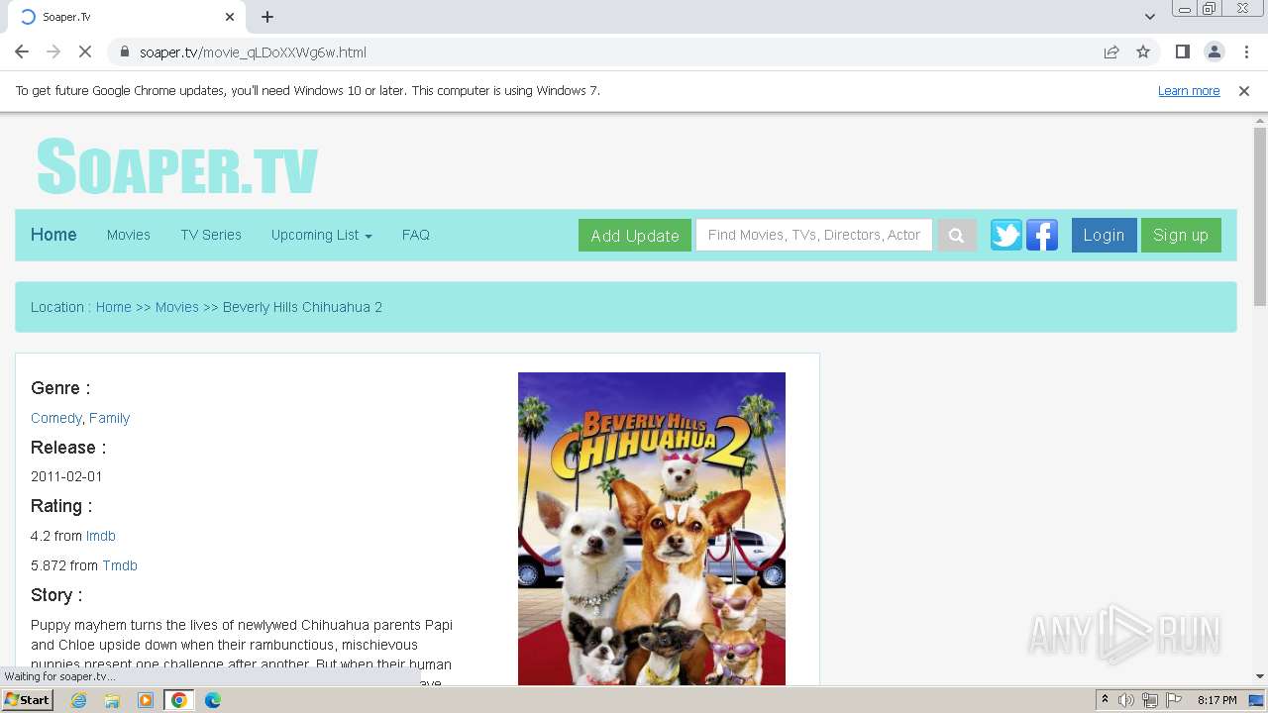Click the Facebook icon in site header
This screenshot has height=713, width=1268.
(1041, 235)
